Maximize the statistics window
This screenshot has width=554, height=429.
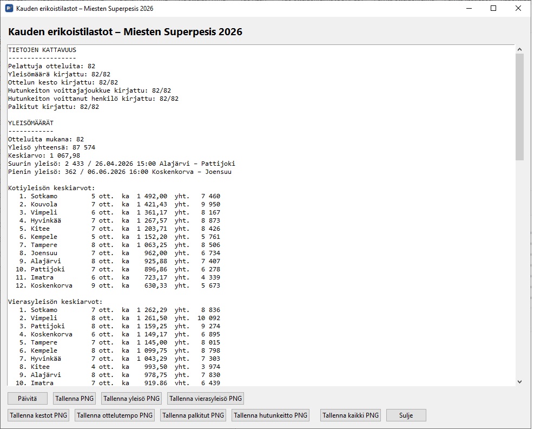[x=493, y=8]
